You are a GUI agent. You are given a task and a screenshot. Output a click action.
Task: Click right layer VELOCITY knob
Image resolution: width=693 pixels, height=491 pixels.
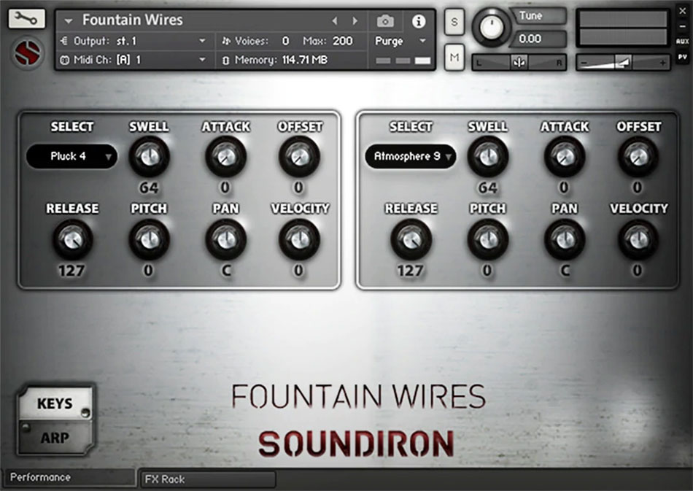(638, 239)
